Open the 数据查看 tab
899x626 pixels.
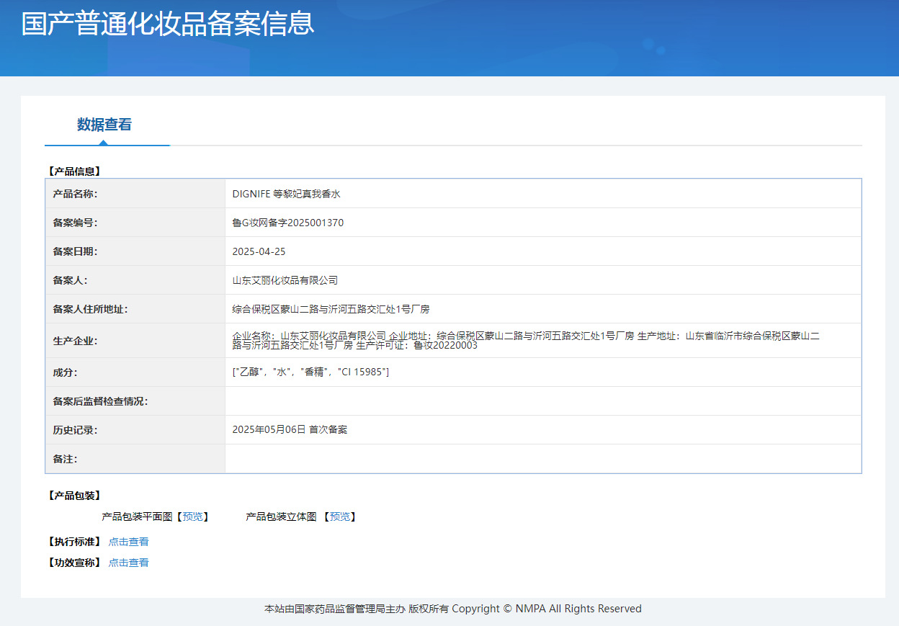coord(104,125)
